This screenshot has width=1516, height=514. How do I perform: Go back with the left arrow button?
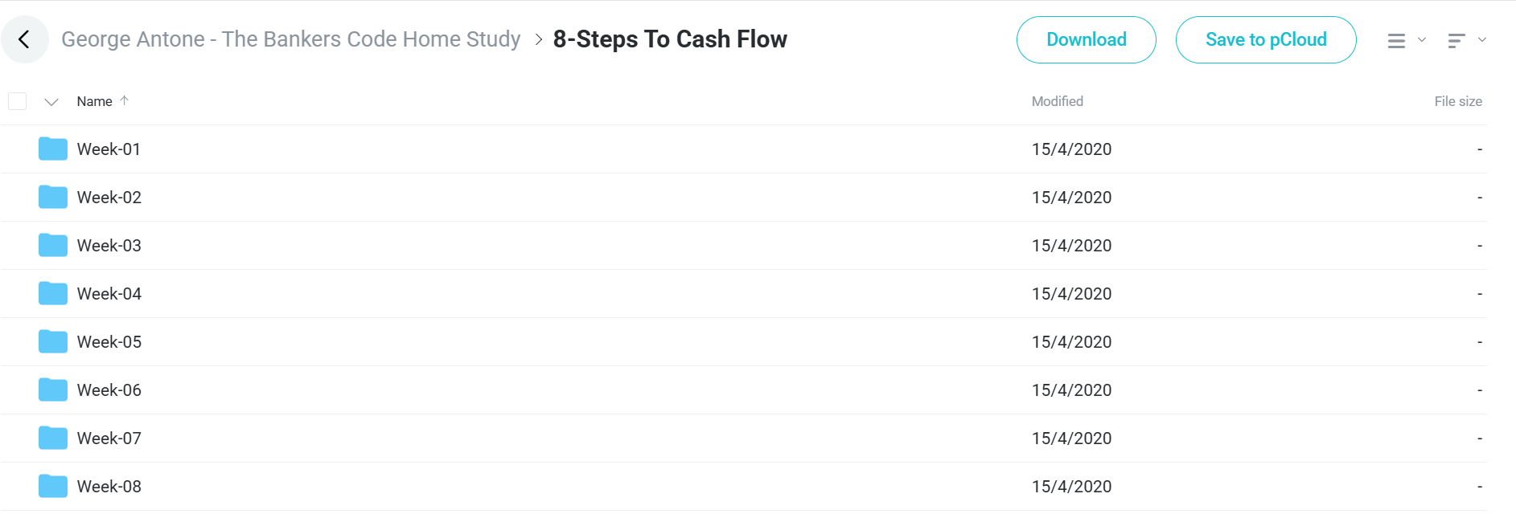24,39
